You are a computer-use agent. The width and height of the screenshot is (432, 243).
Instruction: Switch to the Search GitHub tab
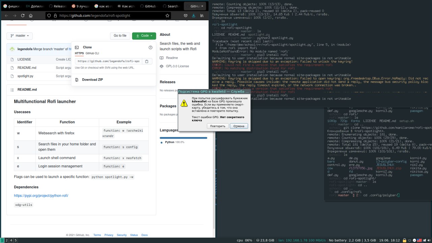pyautogui.click(x=172, y=6)
